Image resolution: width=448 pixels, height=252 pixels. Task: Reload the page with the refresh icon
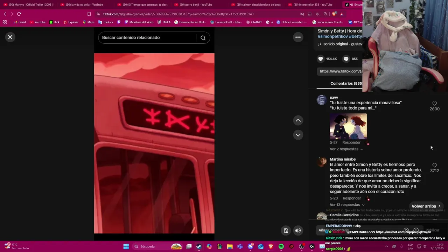point(19,14)
